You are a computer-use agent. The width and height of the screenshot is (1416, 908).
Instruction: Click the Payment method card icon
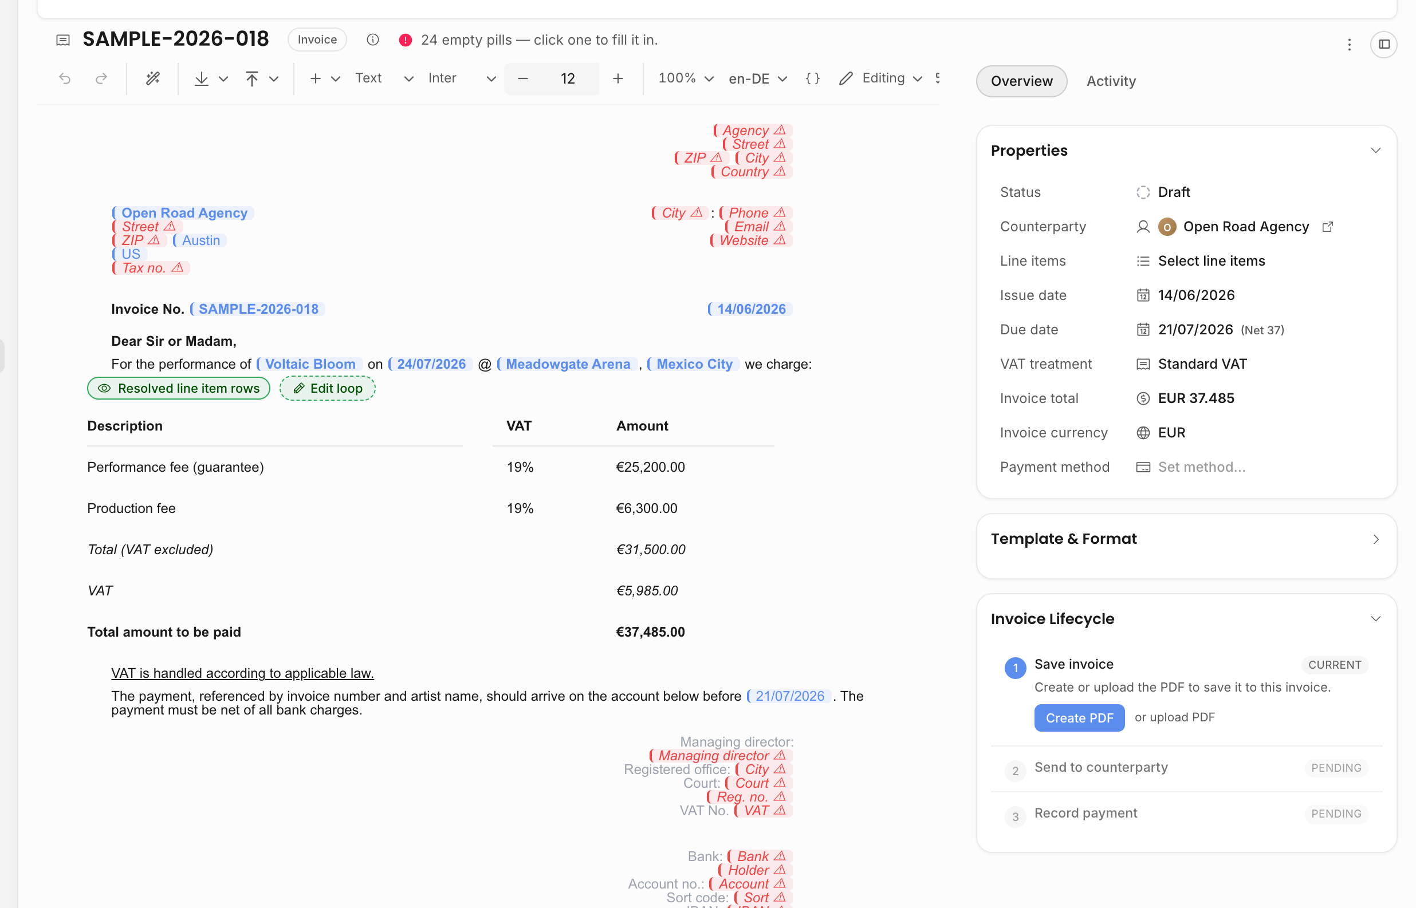point(1143,467)
